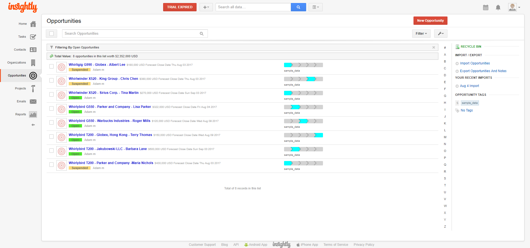Close the Filtering By Open Opportunities banner
This screenshot has height=248, width=530.
[x=434, y=47]
